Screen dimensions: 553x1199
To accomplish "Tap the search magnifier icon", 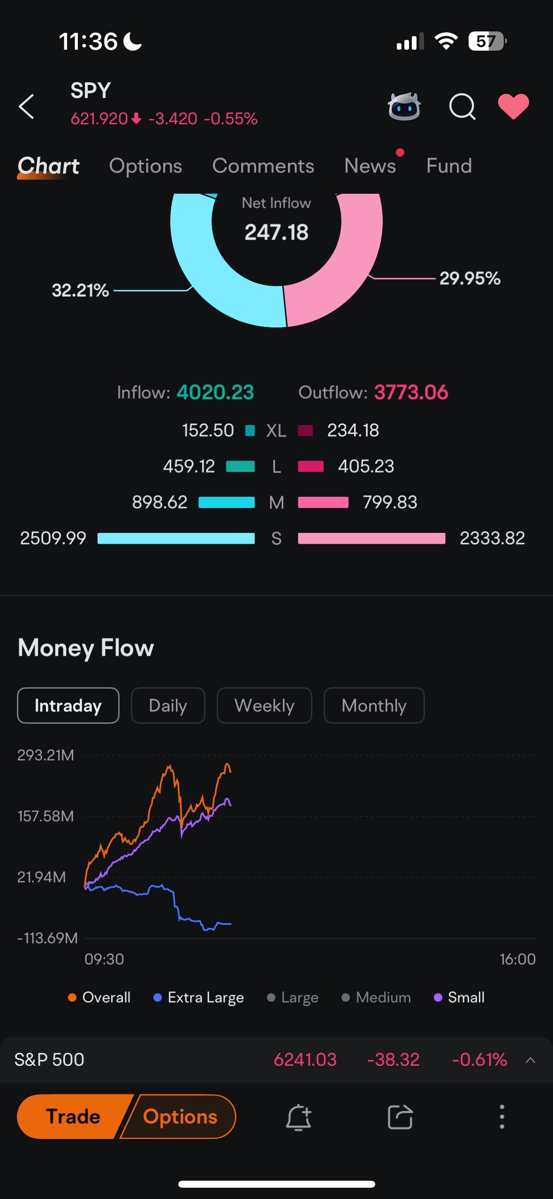I will [x=462, y=106].
